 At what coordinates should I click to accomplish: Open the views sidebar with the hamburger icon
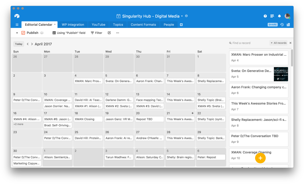17,25
